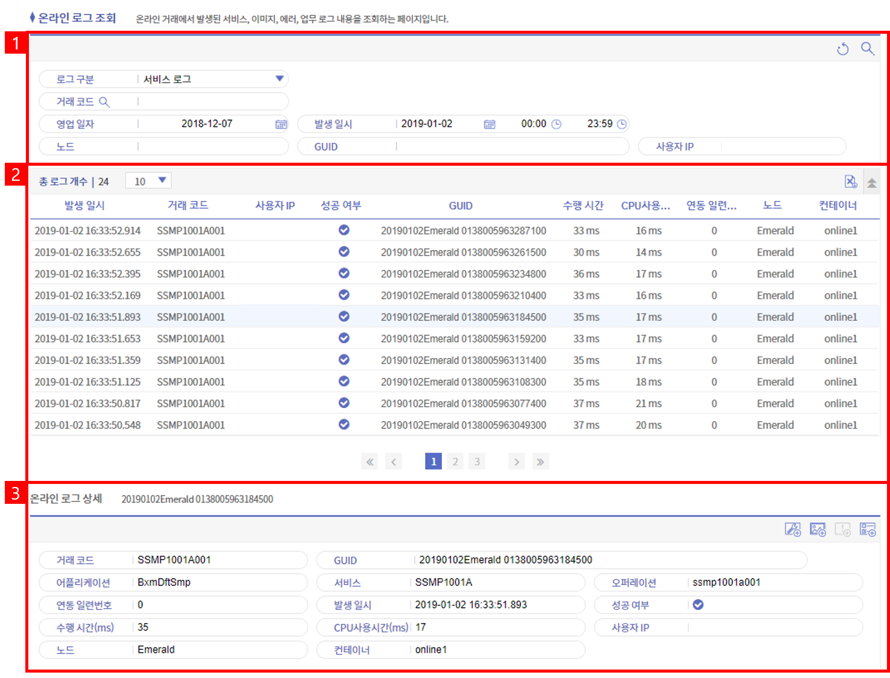890x678 pixels.
Task: Select page 1 in pagination
Action: pyautogui.click(x=433, y=462)
